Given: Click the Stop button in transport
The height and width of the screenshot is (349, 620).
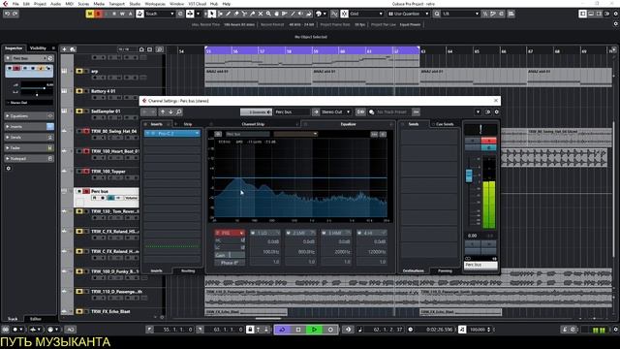Looking at the screenshot, I should pos(298,330).
